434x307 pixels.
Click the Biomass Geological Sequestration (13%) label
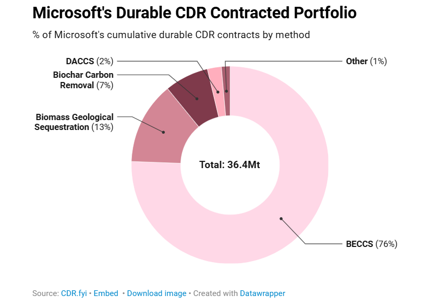point(74,122)
